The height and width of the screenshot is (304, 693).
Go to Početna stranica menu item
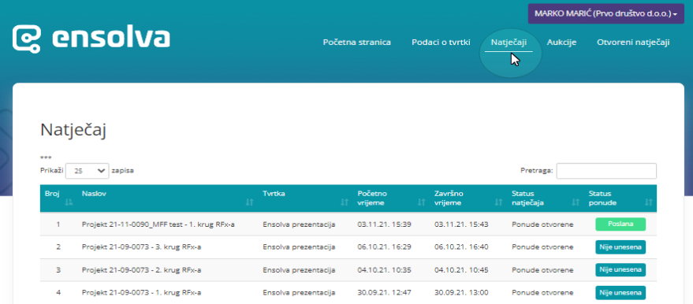(x=356, y=43)
